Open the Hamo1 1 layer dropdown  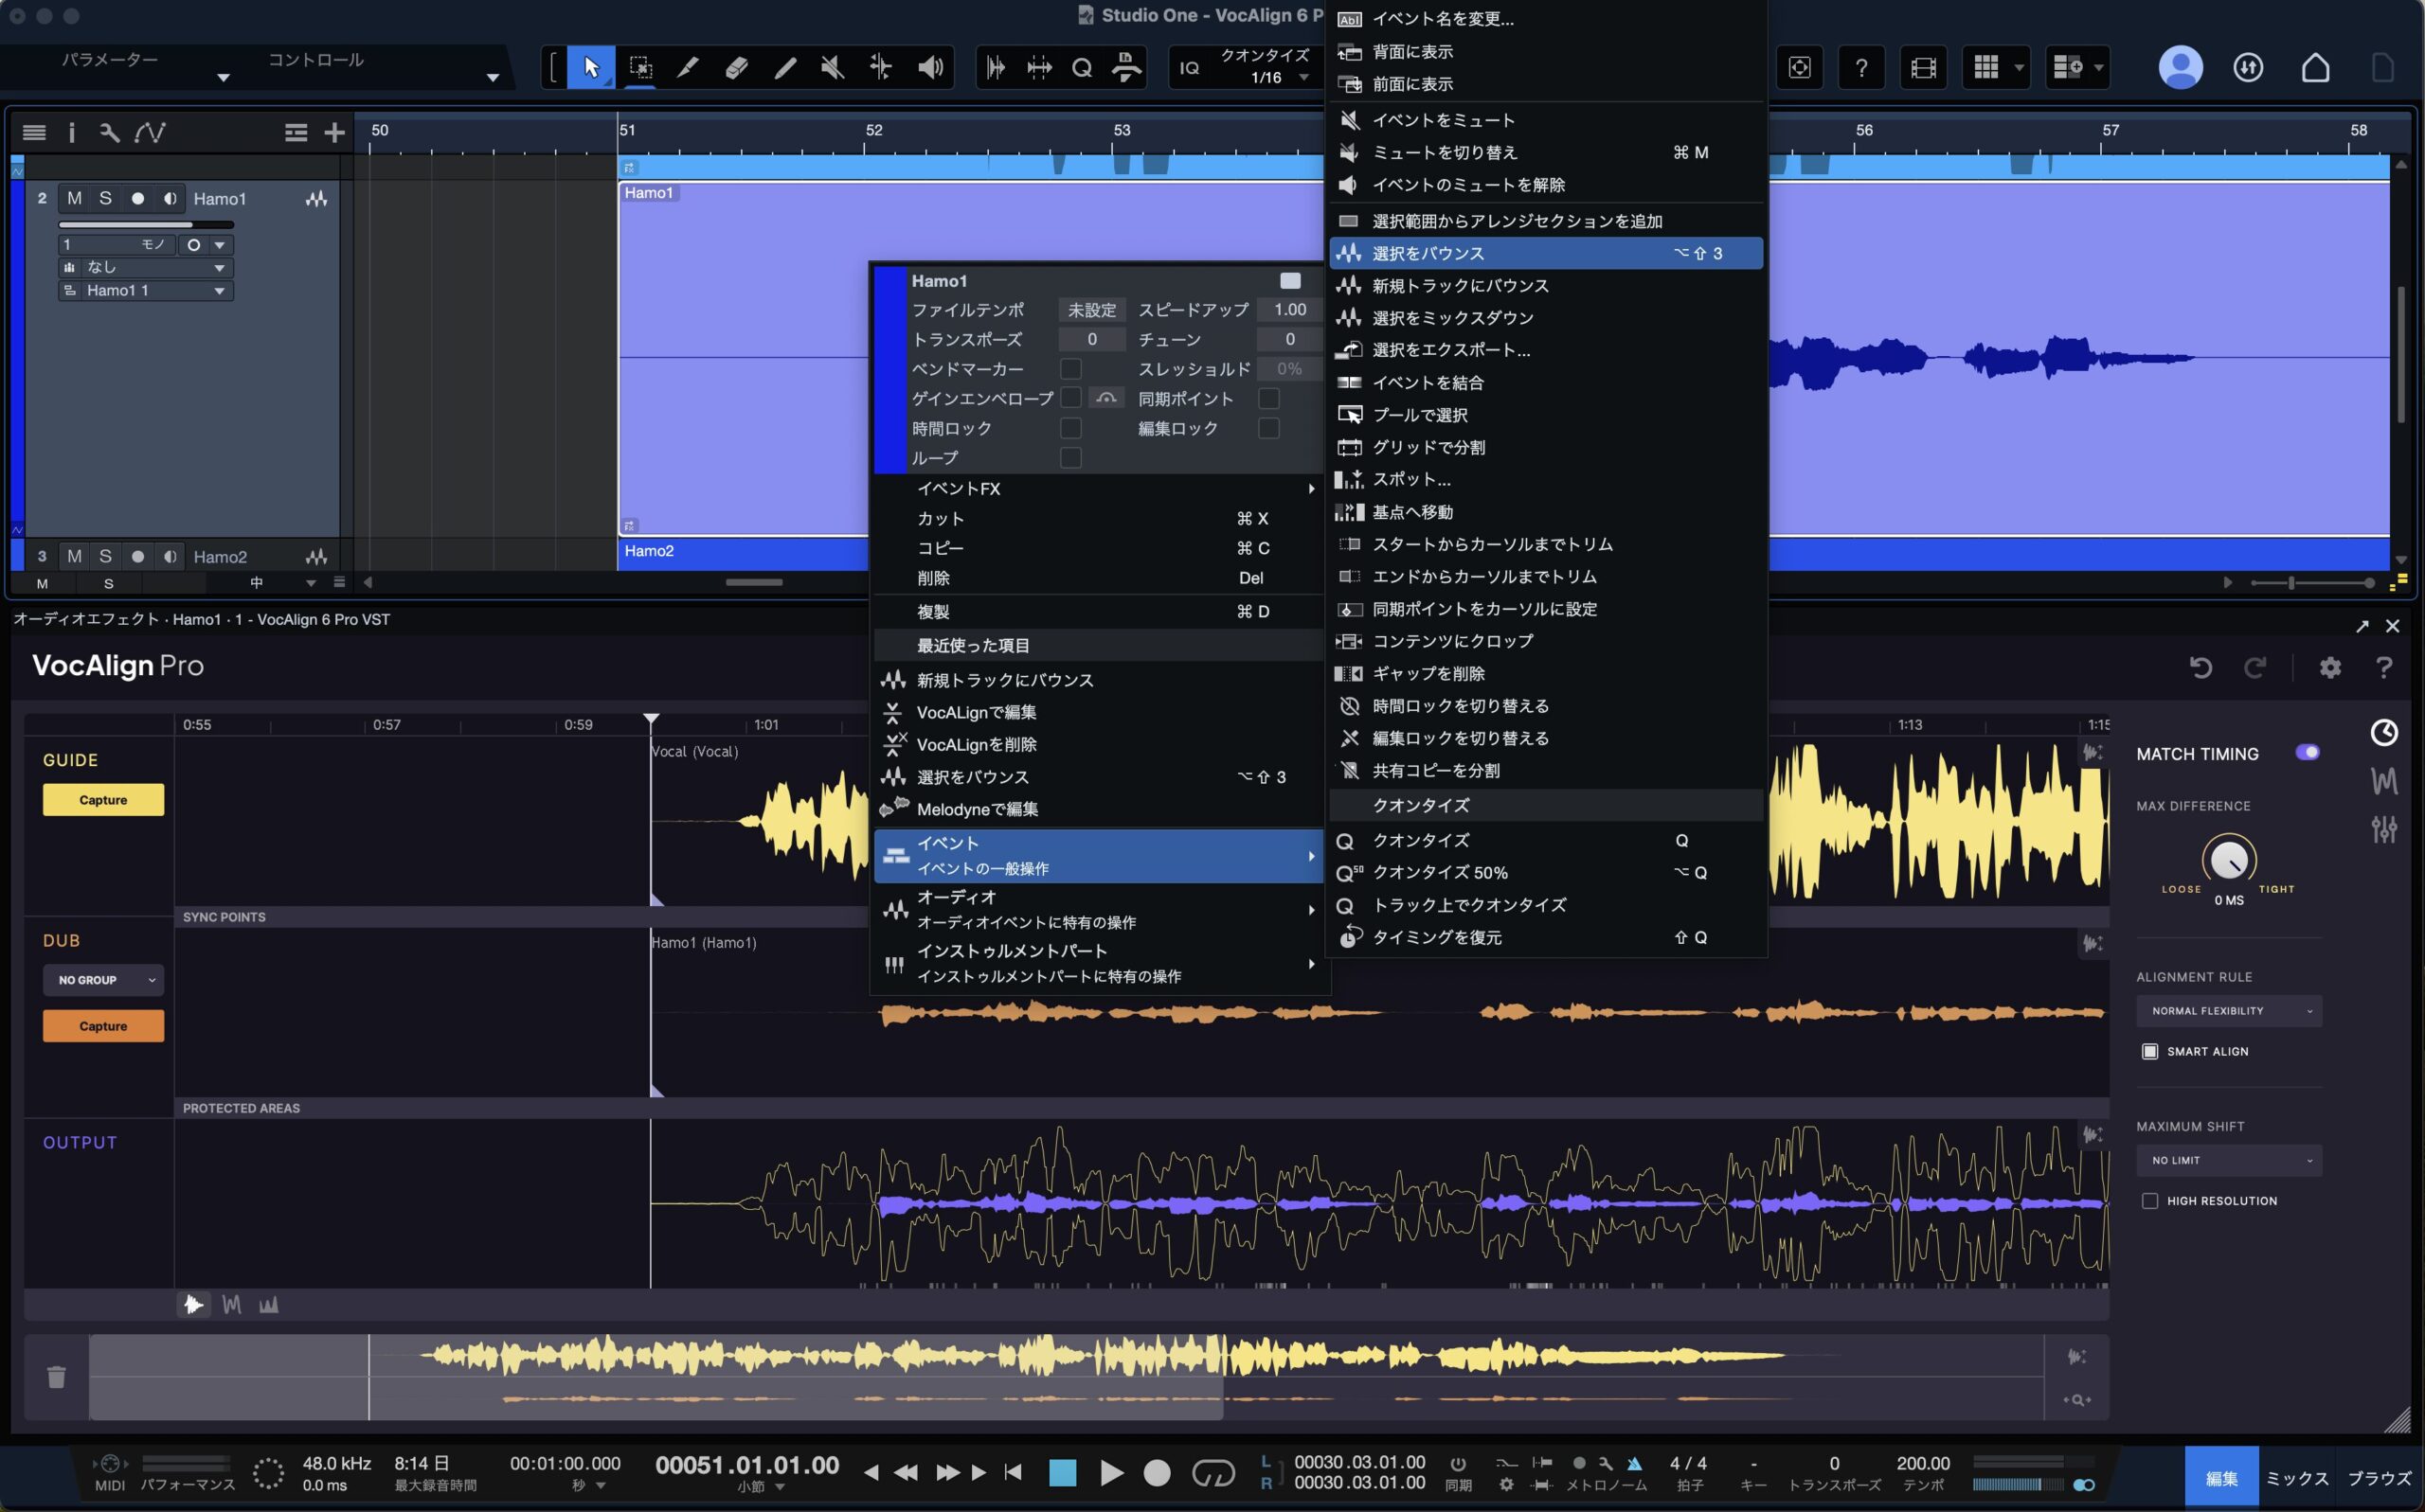click(145, 291)
